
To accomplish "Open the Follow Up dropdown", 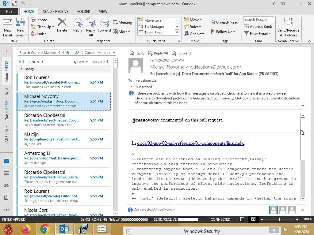I will pos(223,32).
